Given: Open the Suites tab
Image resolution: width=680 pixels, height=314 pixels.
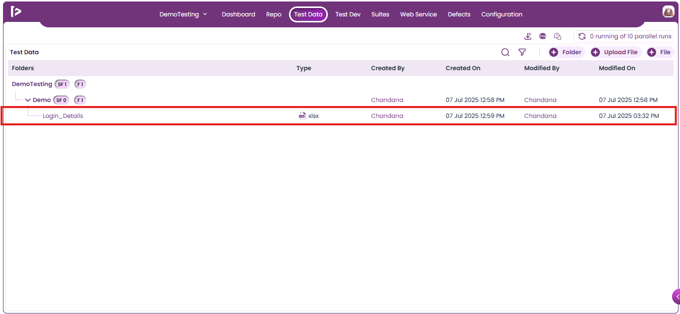Looking at the screenshot, I should (380, 14).
